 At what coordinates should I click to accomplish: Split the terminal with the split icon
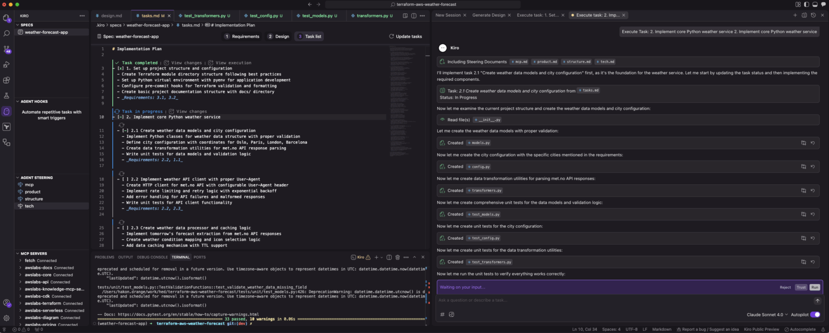point(389,257)
